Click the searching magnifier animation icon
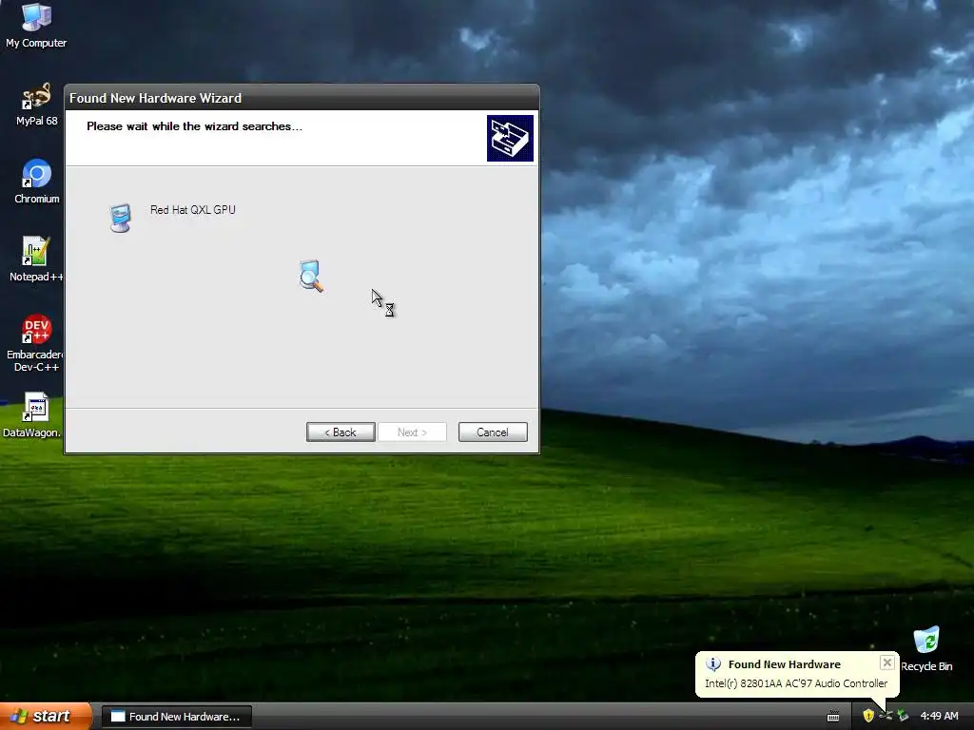Screen dimensions: 974x730 (311, 276)
